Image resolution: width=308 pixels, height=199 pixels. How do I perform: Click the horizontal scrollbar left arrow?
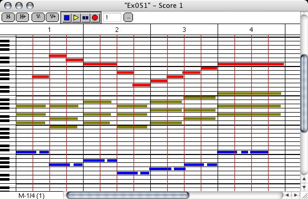click(x=287, y=195)
